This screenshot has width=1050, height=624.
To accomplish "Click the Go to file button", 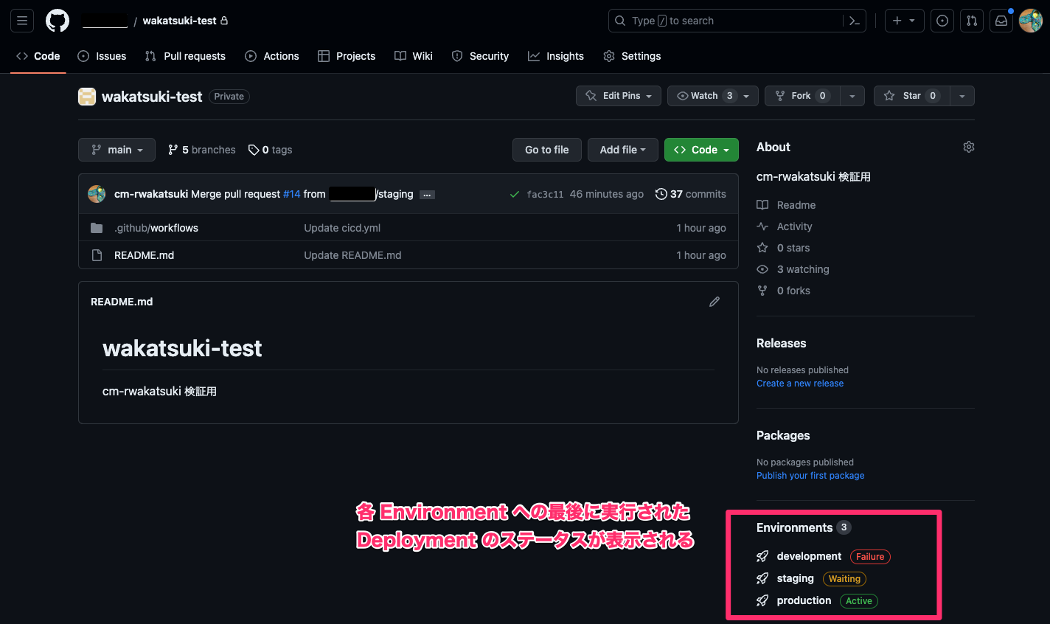I will pos(546,150).
